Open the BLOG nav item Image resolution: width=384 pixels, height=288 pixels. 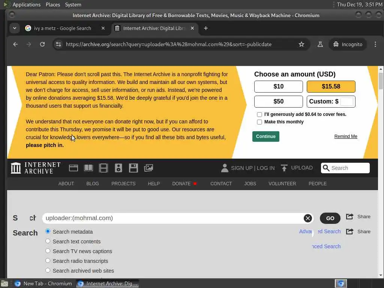pyautogui.click(x=93, y=184)
